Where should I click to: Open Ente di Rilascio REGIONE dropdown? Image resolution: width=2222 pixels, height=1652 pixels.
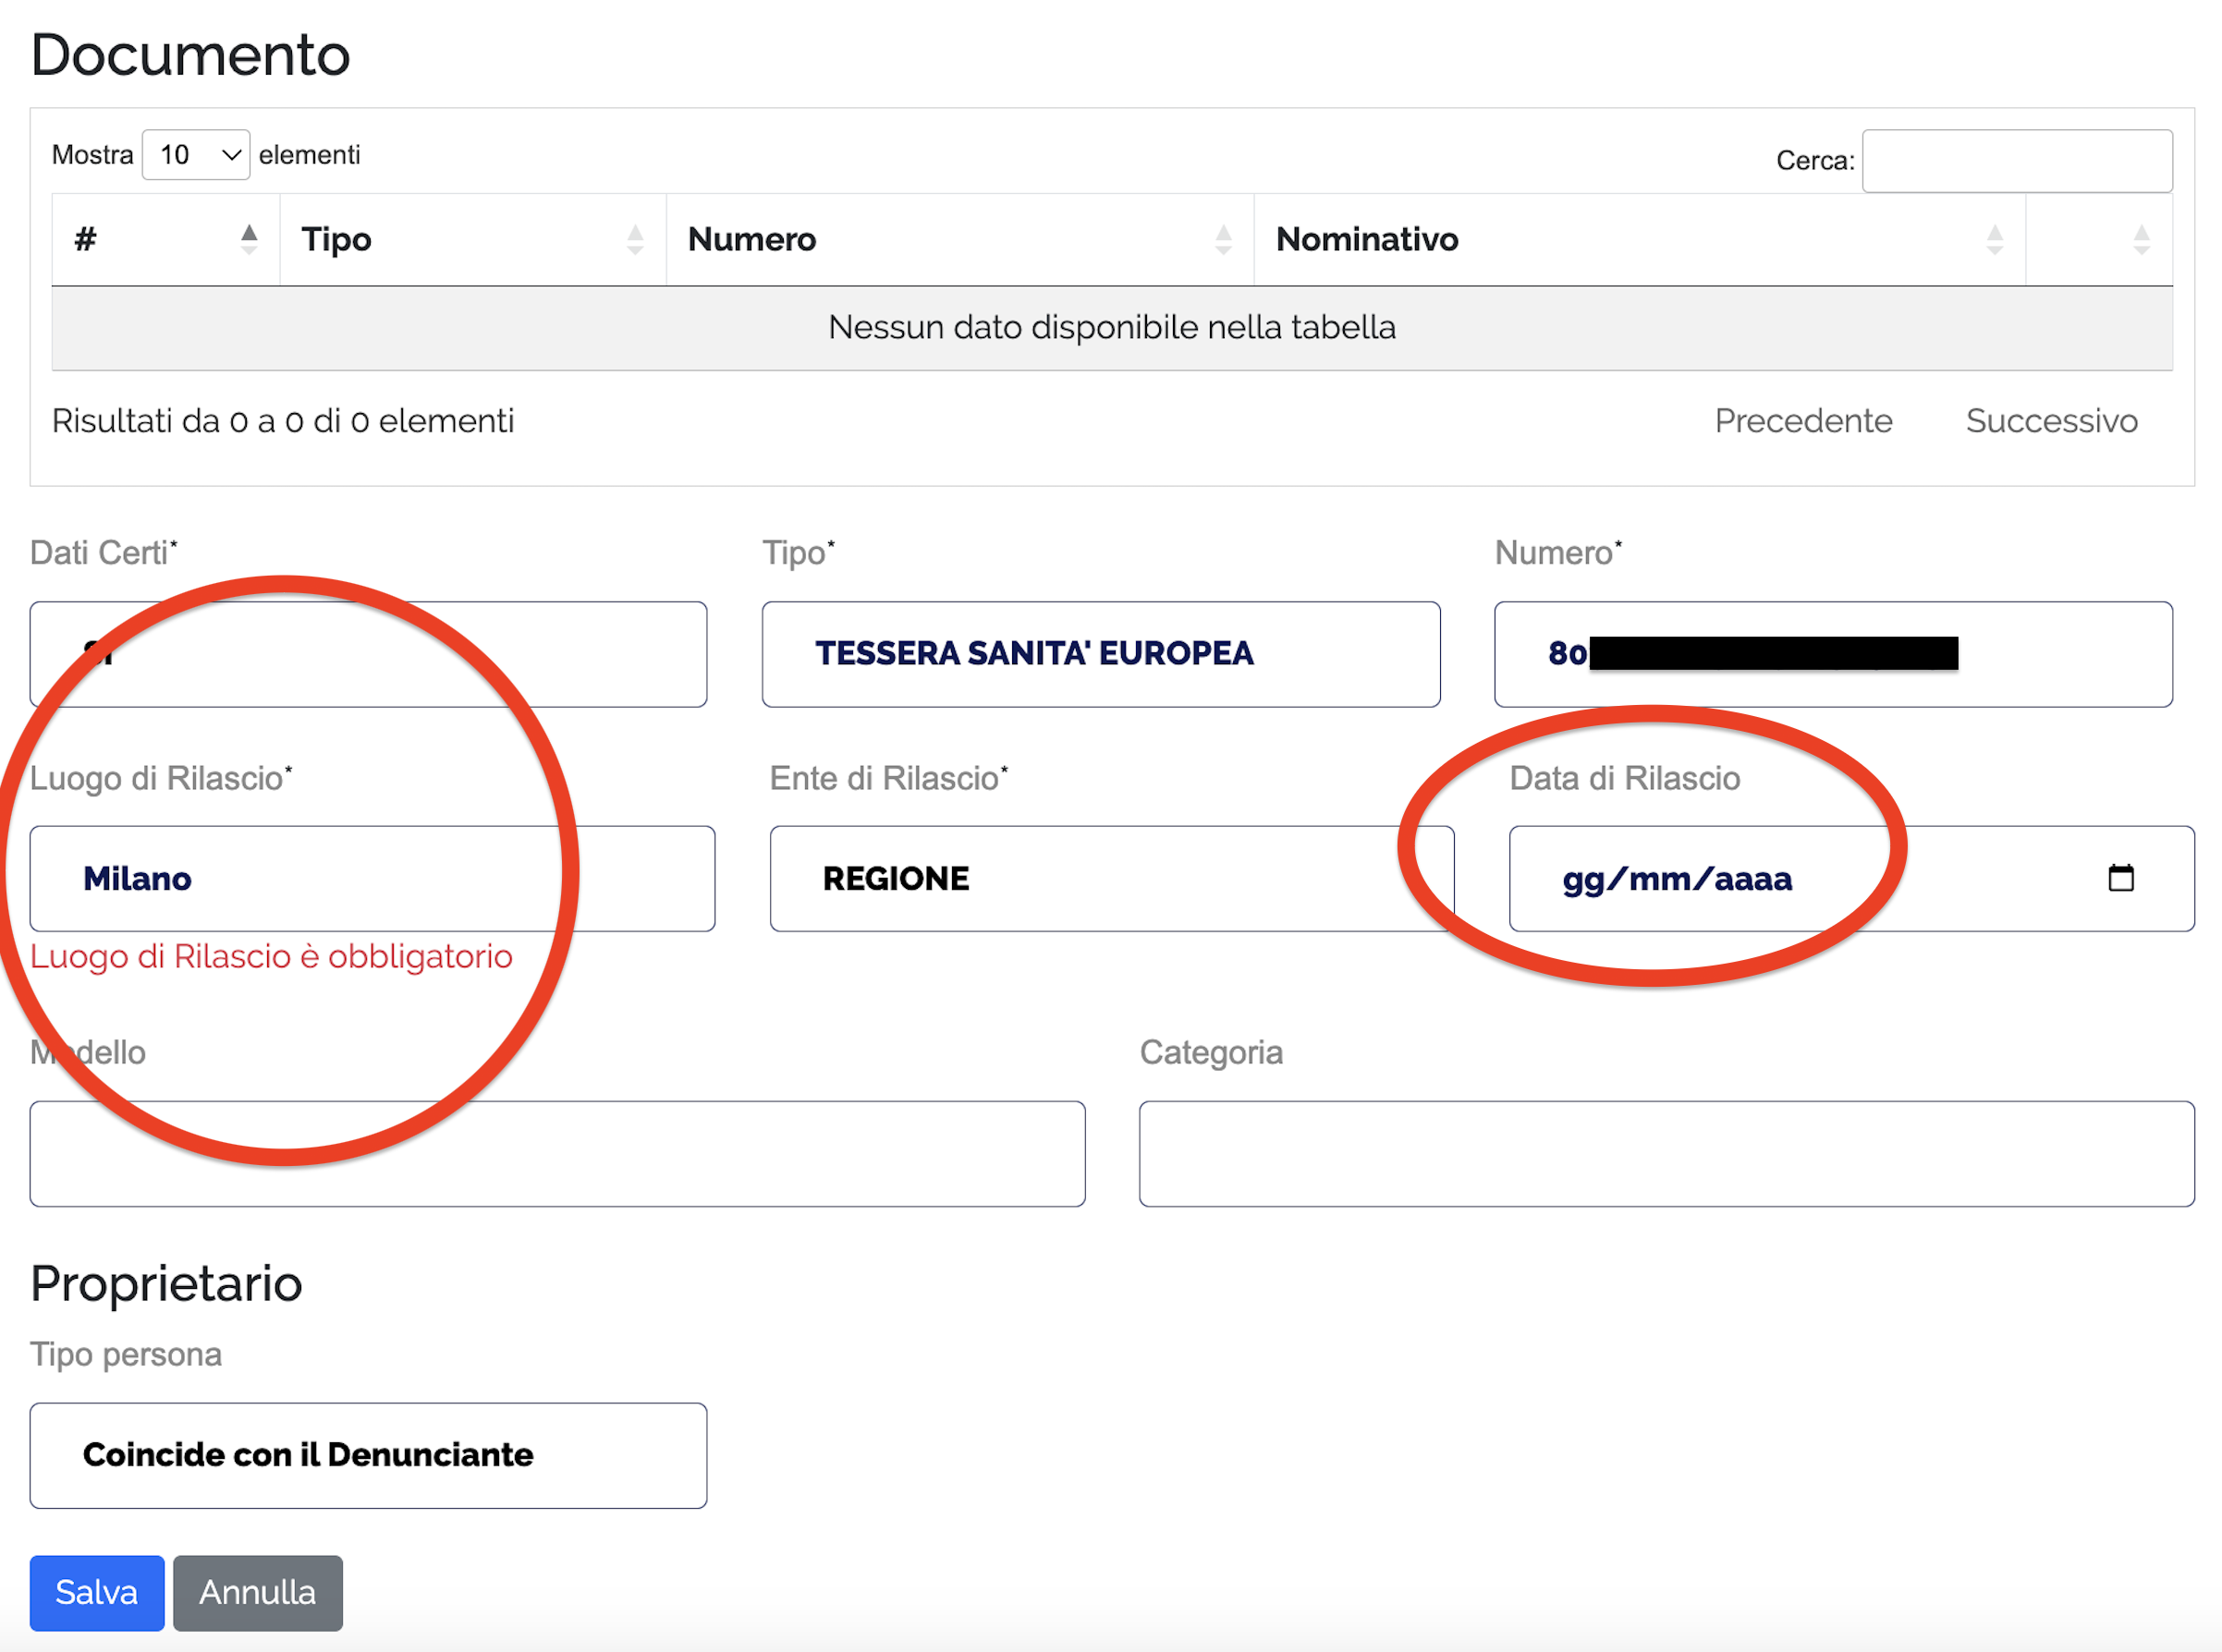(x=1110, y=879)
